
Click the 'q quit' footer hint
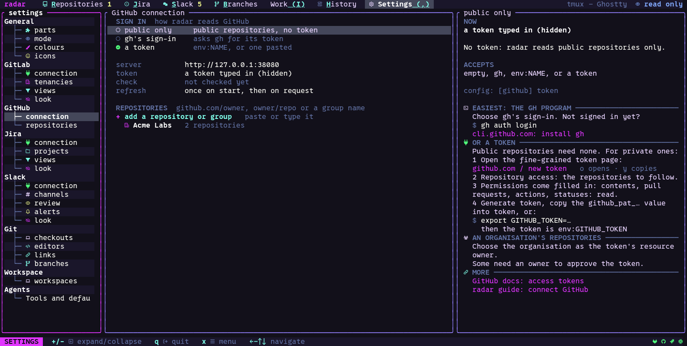pyautogui.click(x=171, y=342)
